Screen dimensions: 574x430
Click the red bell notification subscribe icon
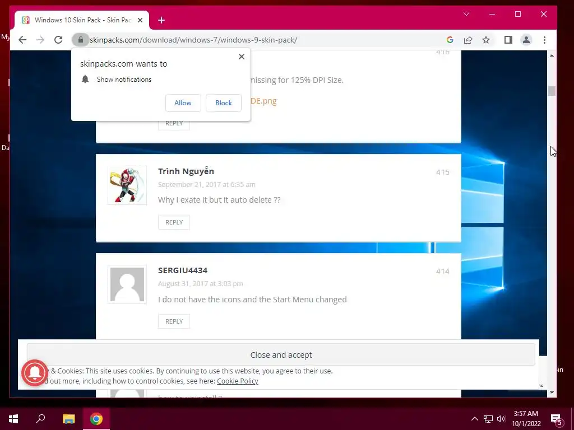[35, 373]
